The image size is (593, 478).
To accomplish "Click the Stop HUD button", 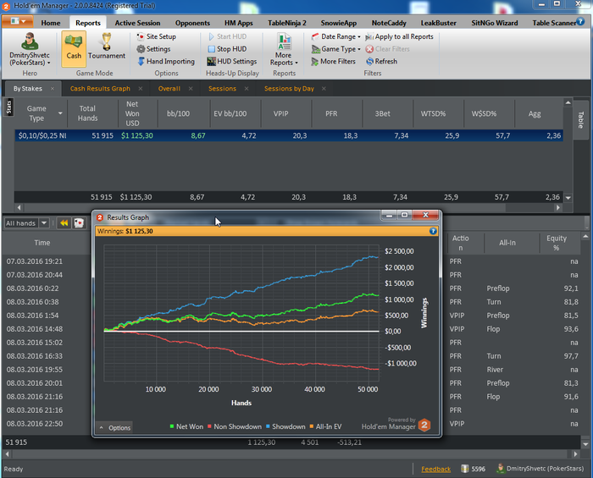I will (227, 49).
